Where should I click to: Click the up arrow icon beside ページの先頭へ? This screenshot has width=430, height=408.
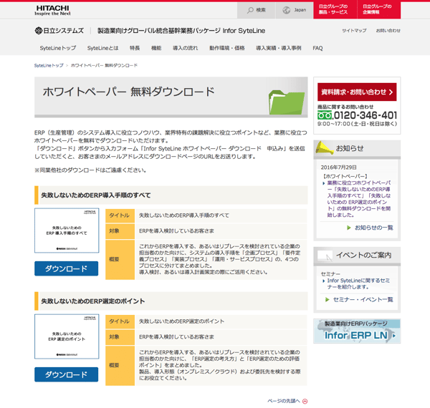pyautogui.click(x=305, y=402)
